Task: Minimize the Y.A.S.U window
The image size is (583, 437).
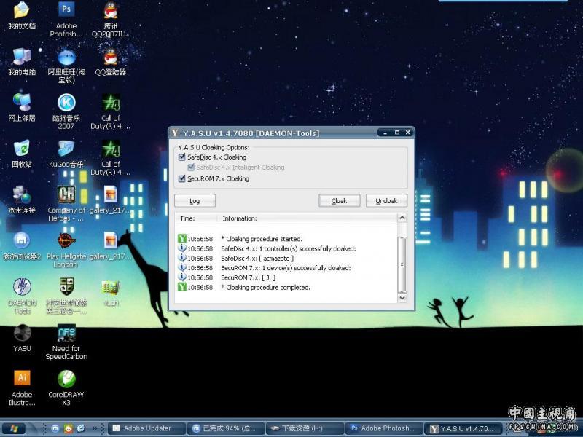Action: coord(385,133)
